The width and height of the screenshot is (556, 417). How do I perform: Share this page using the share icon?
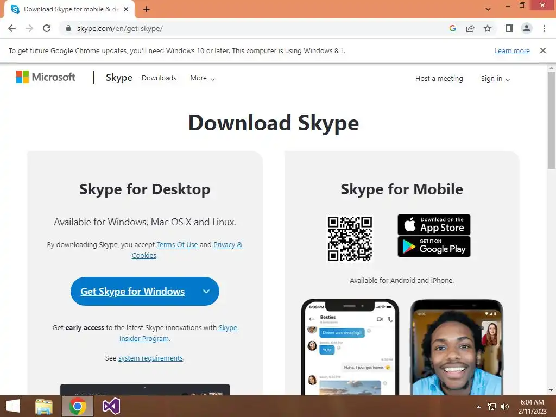coord(470,28)
